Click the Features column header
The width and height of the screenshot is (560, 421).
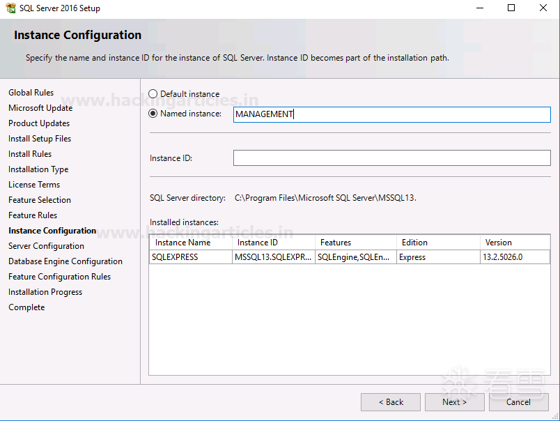[355, 243]
